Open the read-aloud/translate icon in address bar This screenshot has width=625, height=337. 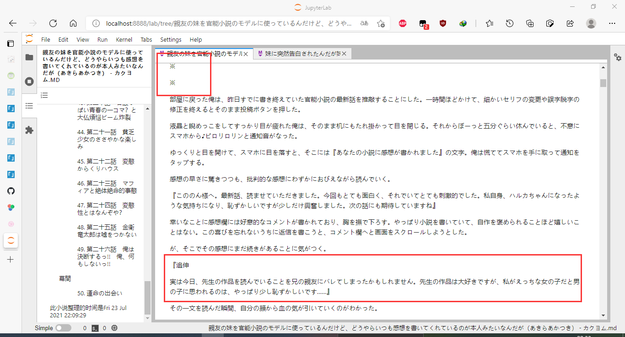(x=364, y=23)
